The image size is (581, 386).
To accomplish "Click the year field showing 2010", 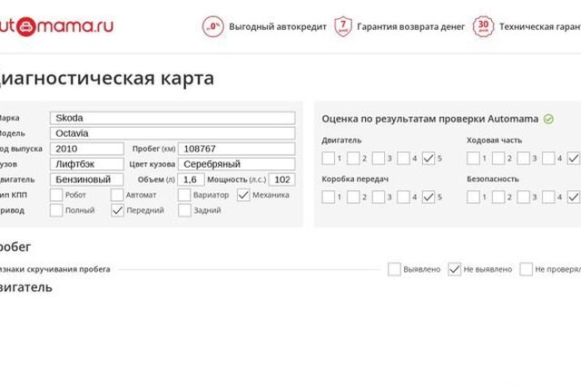I will [x=87, y=149].
